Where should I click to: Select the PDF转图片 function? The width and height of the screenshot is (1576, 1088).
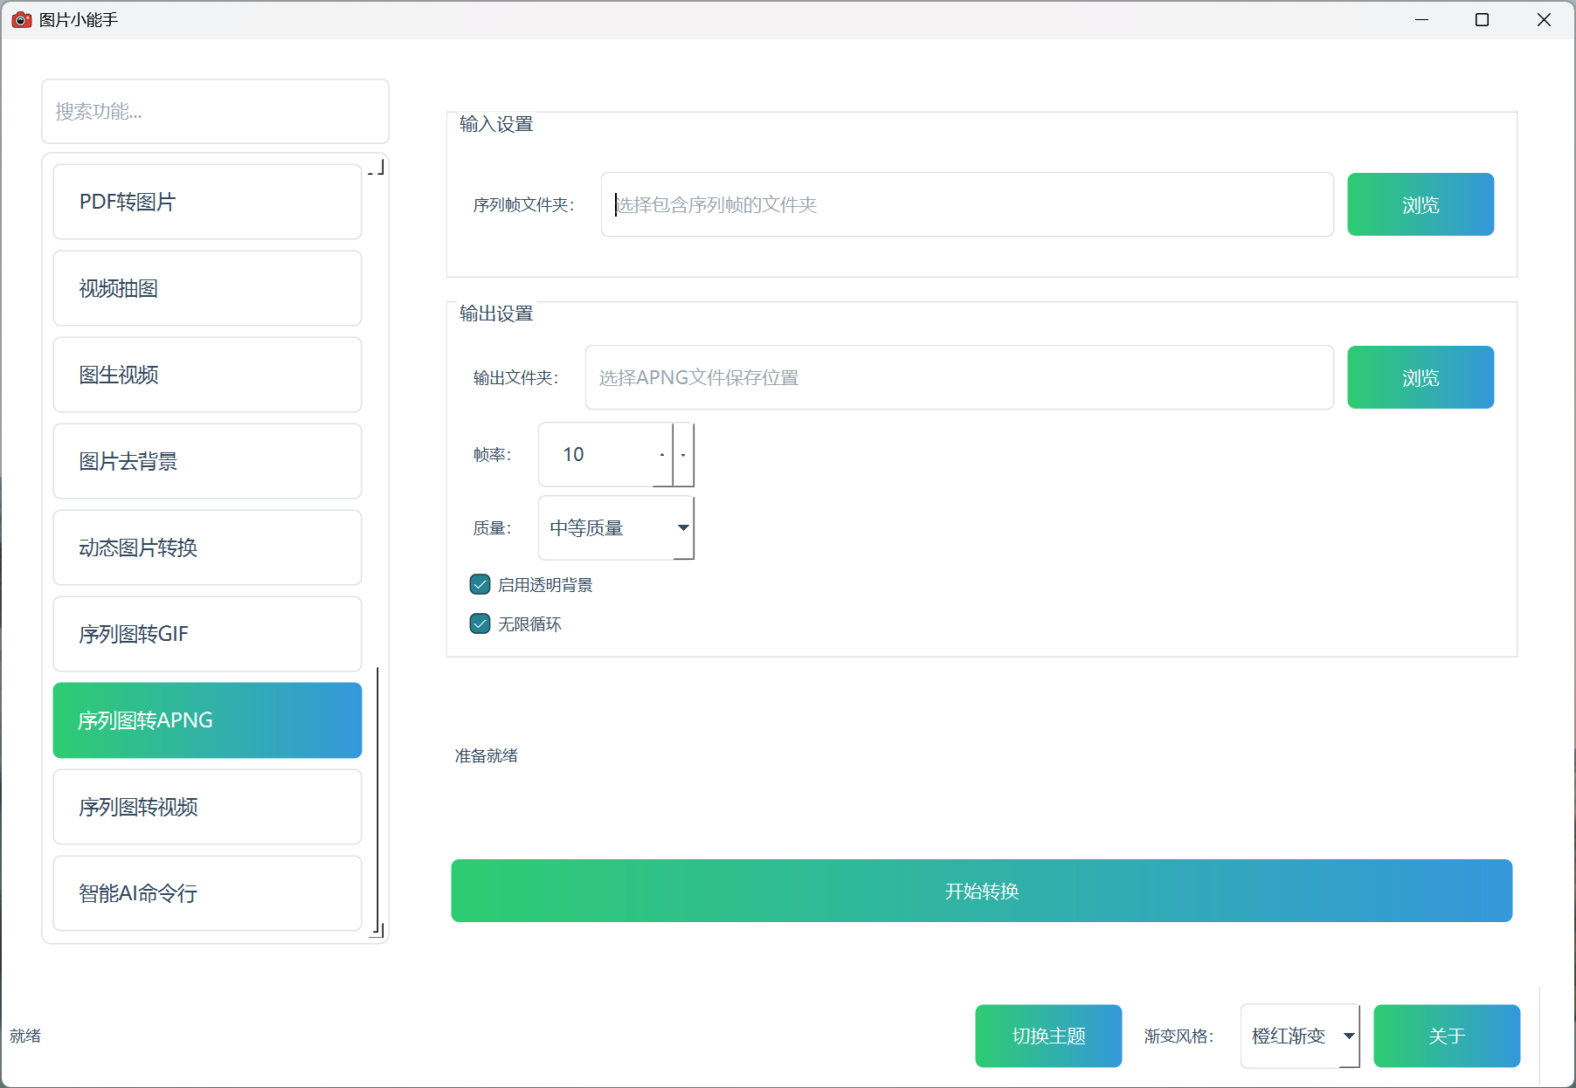coord(206,201)
